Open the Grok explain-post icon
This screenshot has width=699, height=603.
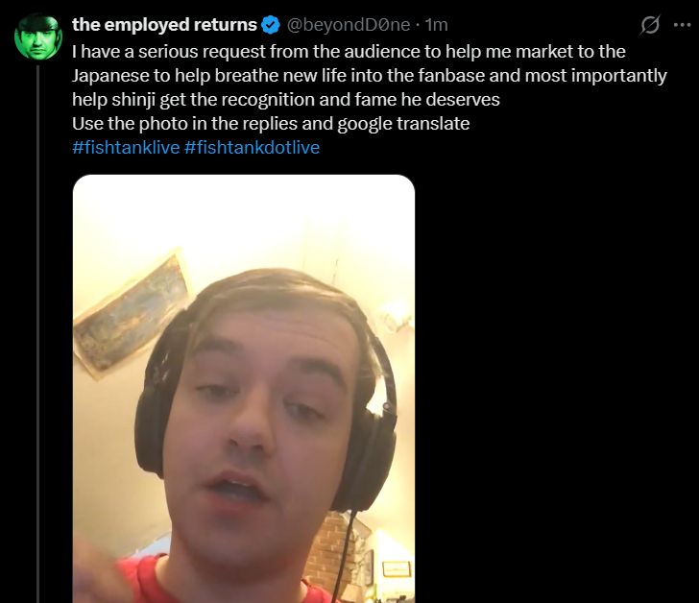pos(650,25)
